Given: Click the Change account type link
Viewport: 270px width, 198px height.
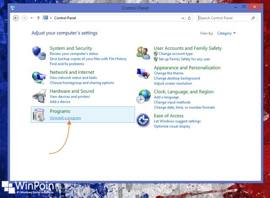Looking at the screenshot, I should (175, 54).
